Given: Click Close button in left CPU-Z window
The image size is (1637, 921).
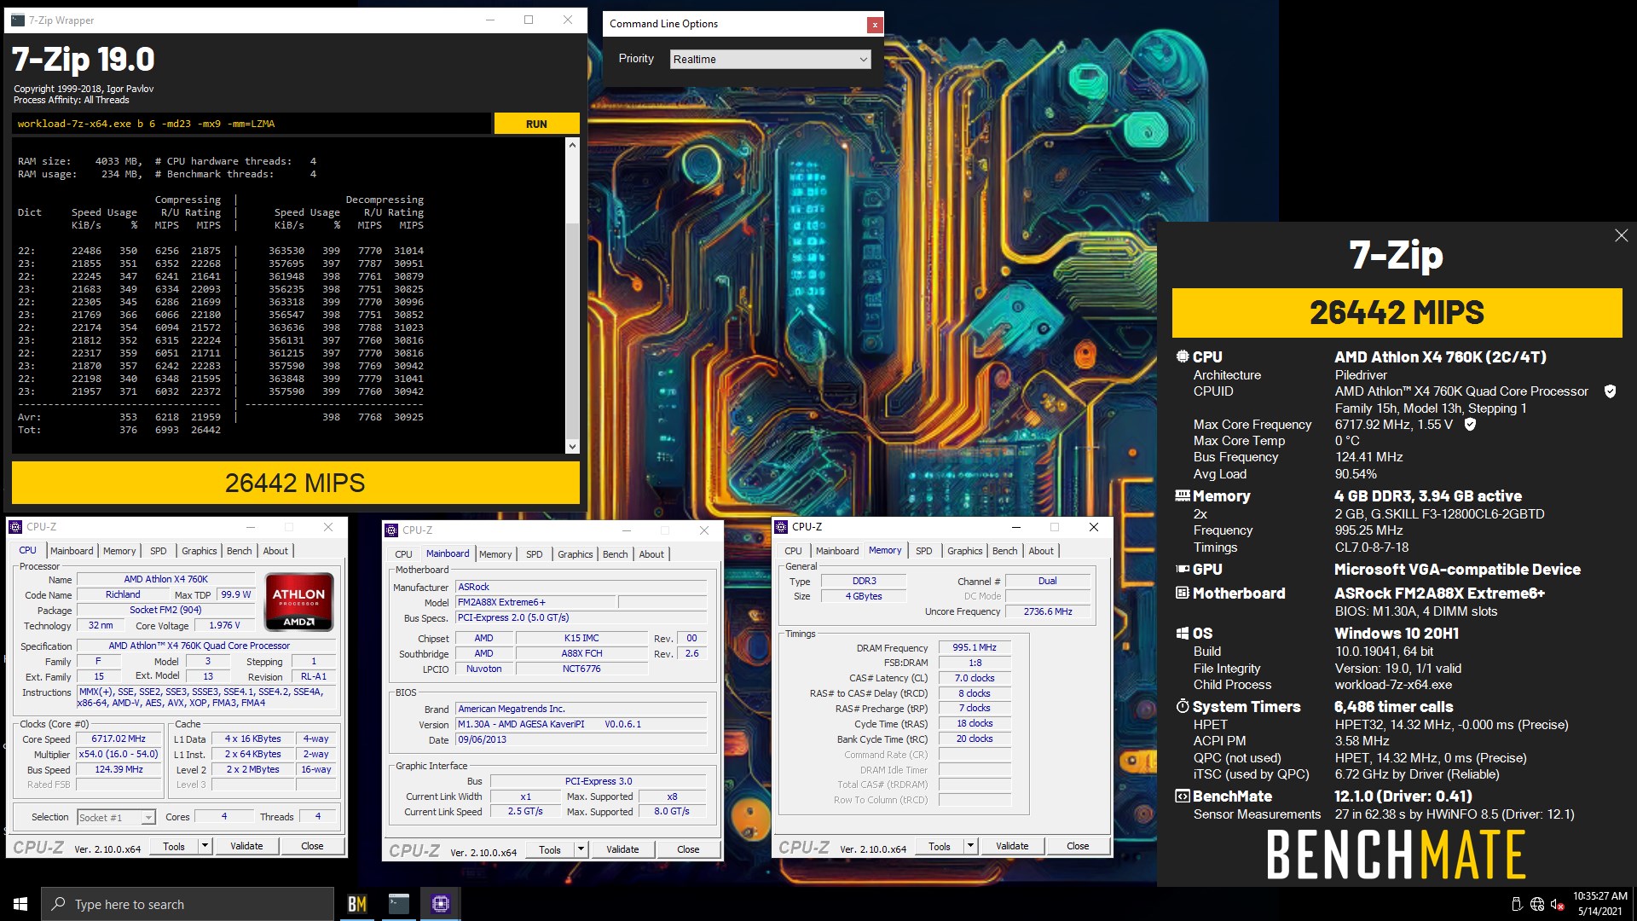Looking at the screenshot, I should [312, 846].
